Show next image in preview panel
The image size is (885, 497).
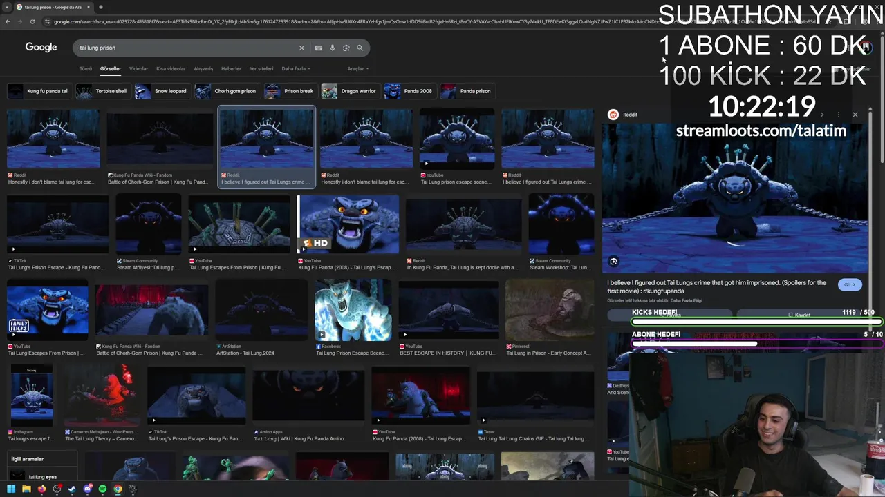tap(821, 115)
